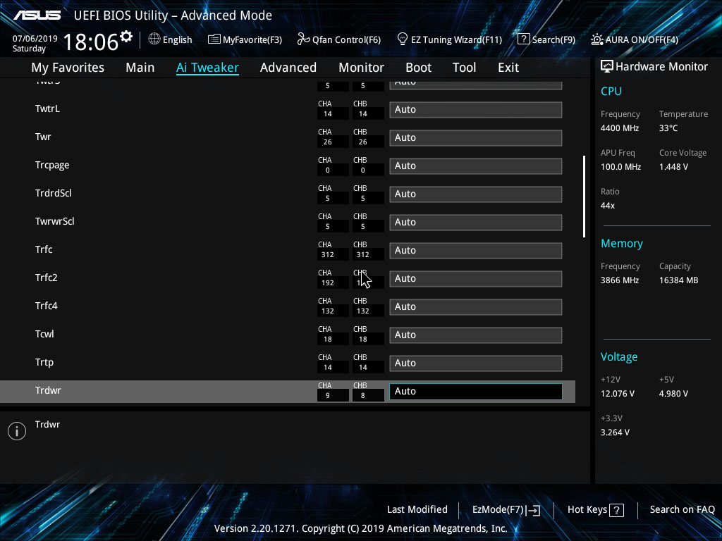The image size is (722, 541).
Task: Open Search on FAQ link
Action: (682, 509)
